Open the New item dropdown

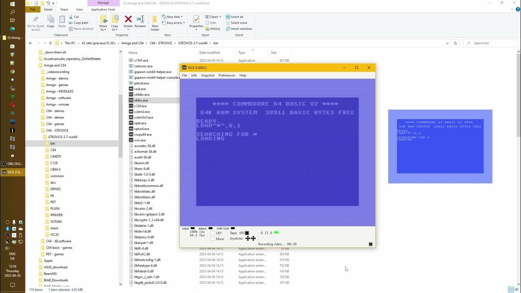point(172,17)
